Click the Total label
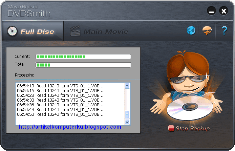Image resolution: width=235 pixels, height=151 pixels. point(20,64)
